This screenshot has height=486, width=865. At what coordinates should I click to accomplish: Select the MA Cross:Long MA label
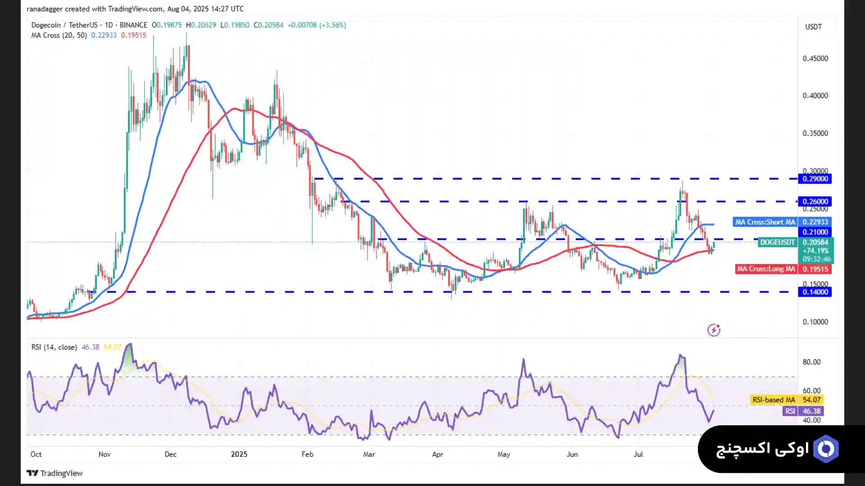(x=766, y=269)
